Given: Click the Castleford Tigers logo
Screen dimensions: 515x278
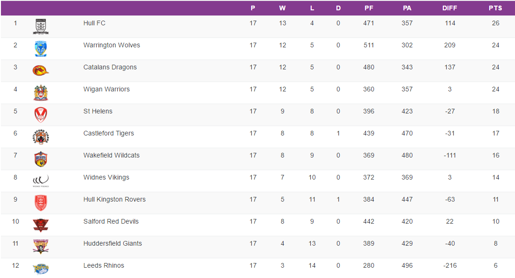Looking at the screenshot, I should click(x=41, y=137).
